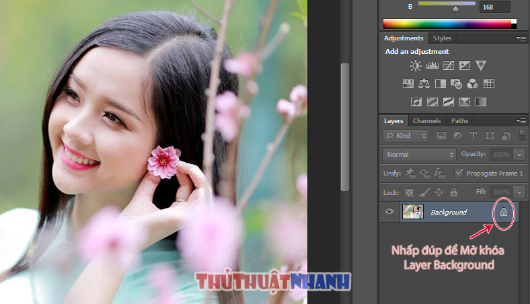Click the Opacity 100% value field
This screenshot has height=304, width=530.
click(501, 155)
